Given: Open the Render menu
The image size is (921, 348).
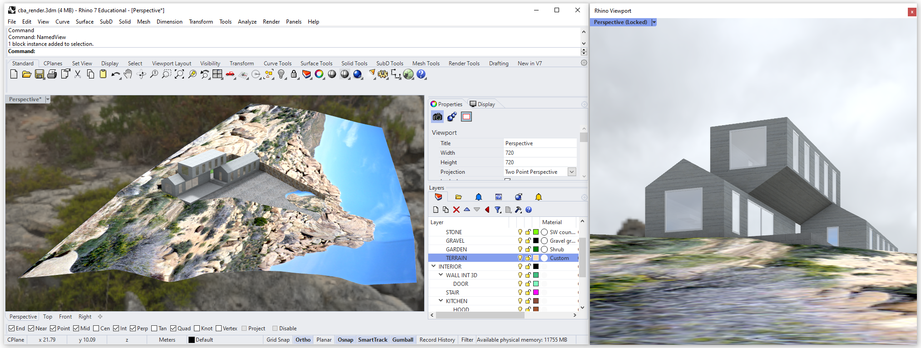Looking at the screenshot, I should pos(271,22).
